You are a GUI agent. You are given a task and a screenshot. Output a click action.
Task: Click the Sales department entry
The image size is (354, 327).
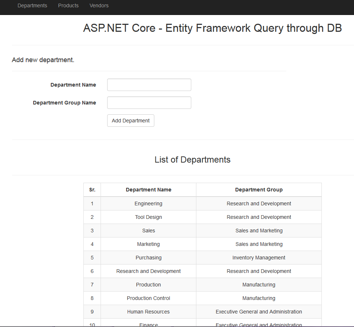coord(148,231)
